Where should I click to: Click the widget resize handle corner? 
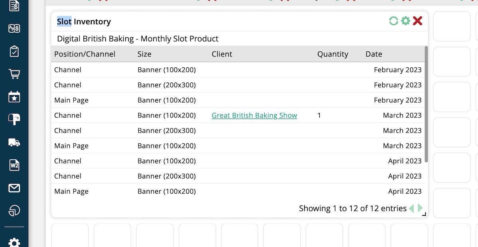[424, 214]
